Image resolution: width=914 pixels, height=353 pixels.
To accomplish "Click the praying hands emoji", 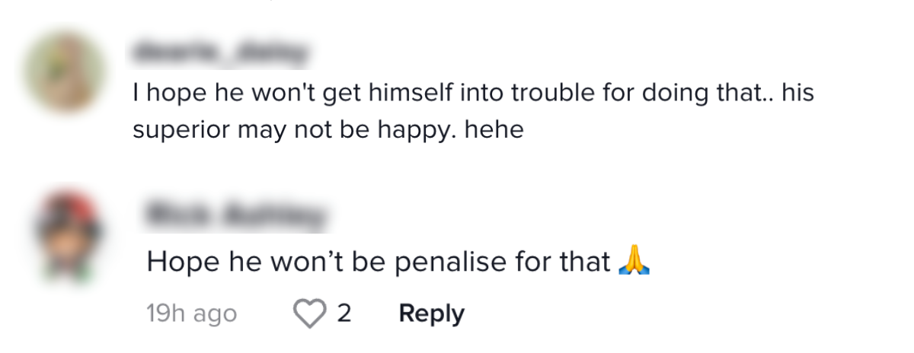I will [x=634, y=261].
